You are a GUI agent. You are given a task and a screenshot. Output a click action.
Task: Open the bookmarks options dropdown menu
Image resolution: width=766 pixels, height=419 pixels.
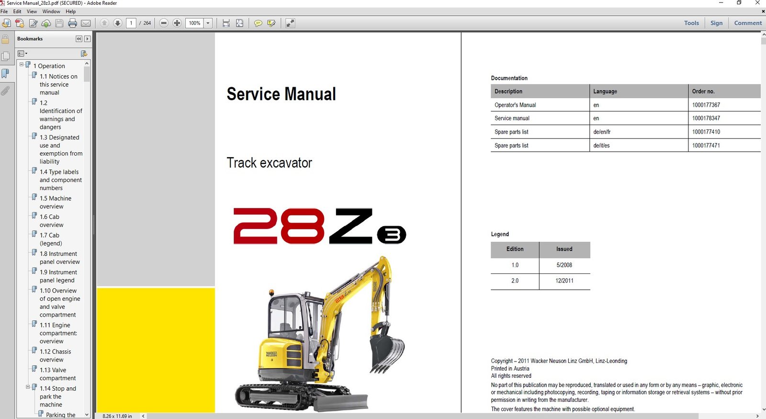(x=23, y=54)
